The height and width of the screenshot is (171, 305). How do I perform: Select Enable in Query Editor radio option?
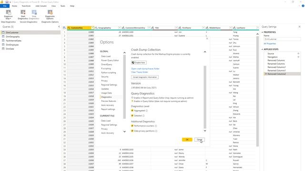pos(132,101)
